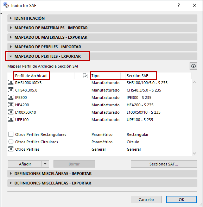Select Otros Perfiles Rectangulares row label
Image resolution: width=203 pixels, height=207 pixels.
40,134
